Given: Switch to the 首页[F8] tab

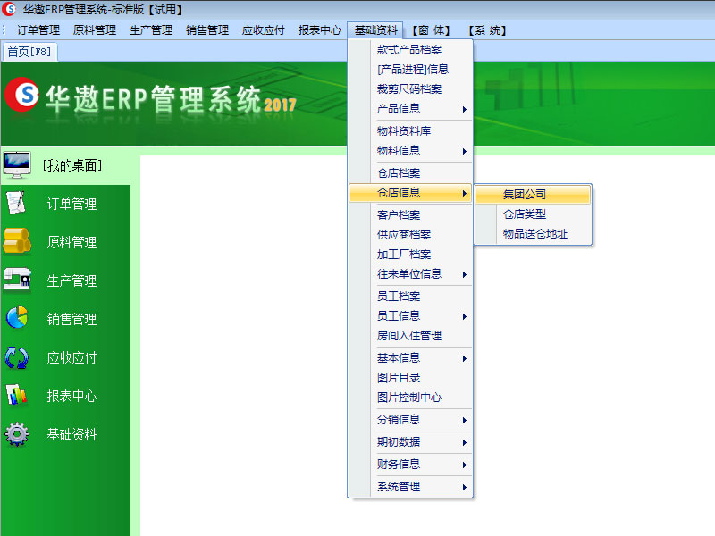Looking at the screenshot, I should click(29, 52).
